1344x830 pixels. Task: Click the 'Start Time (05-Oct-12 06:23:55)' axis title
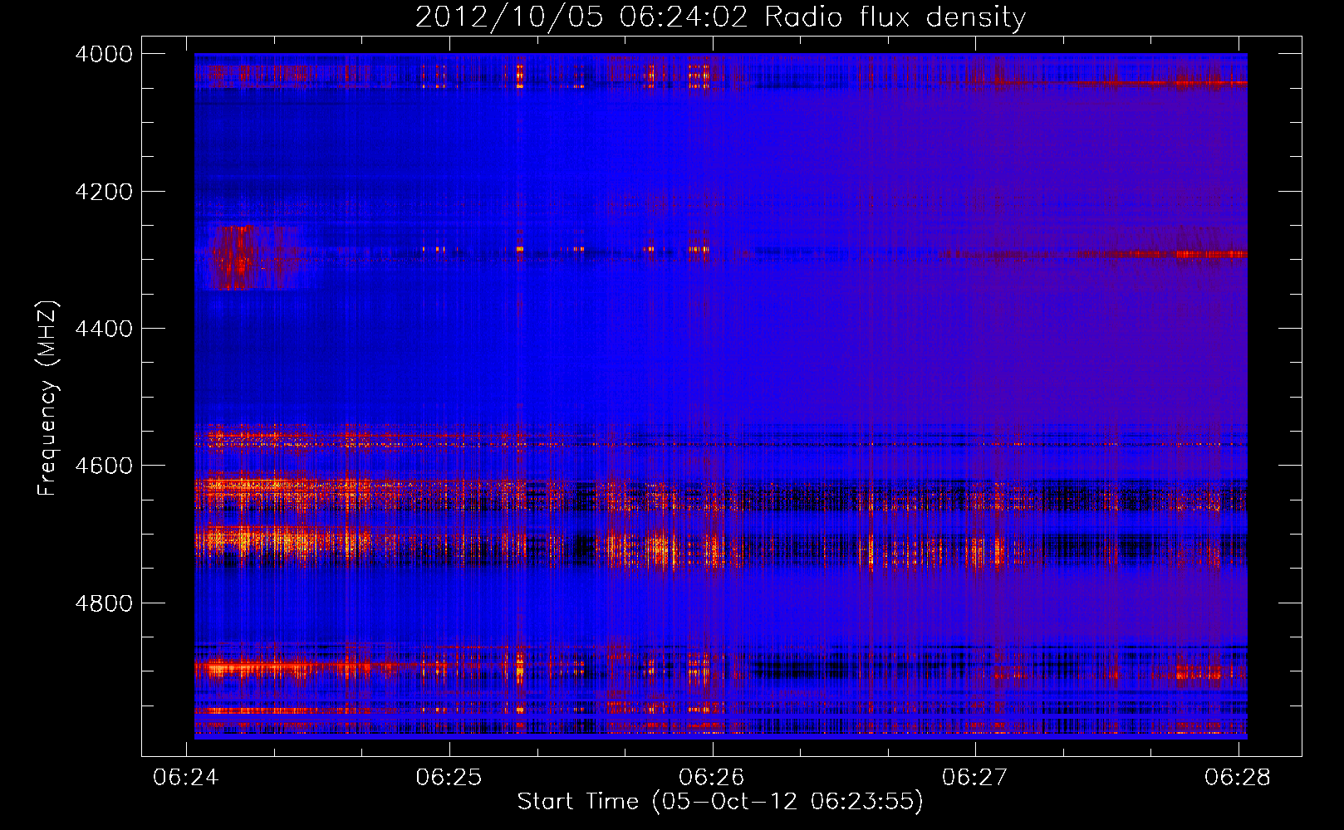(x=720, y=802)
